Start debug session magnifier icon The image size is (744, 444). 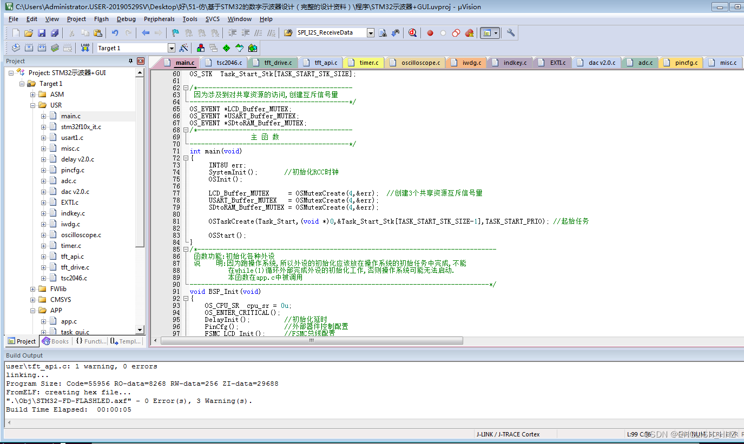412,33
